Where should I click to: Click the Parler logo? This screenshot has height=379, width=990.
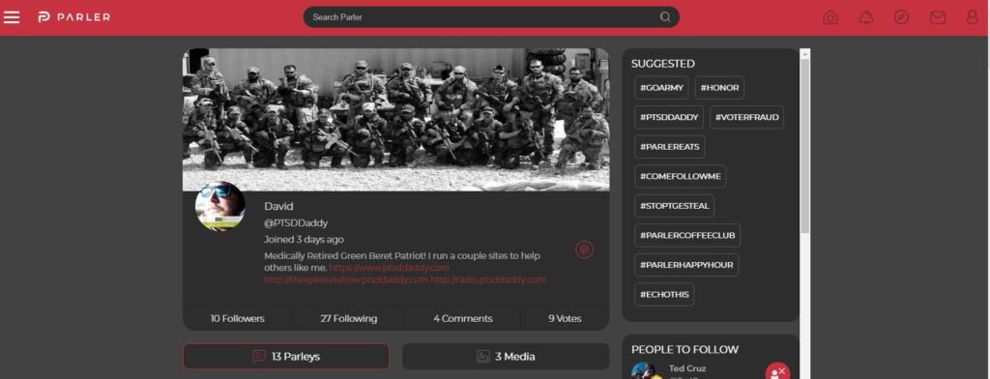pos(73,17)
